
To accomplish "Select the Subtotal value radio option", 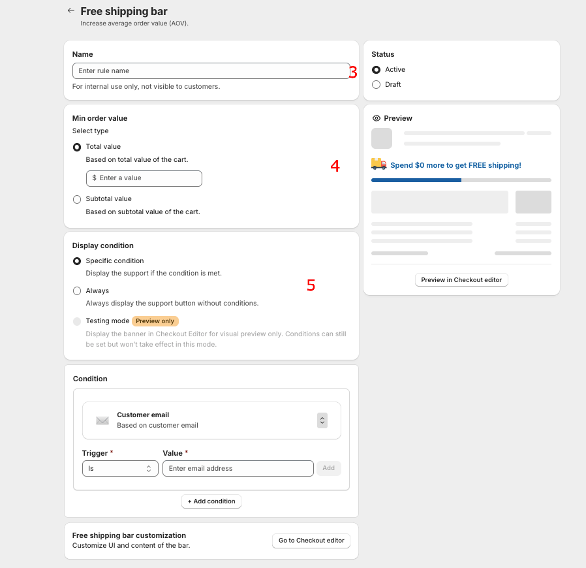I will coord(77,199).
